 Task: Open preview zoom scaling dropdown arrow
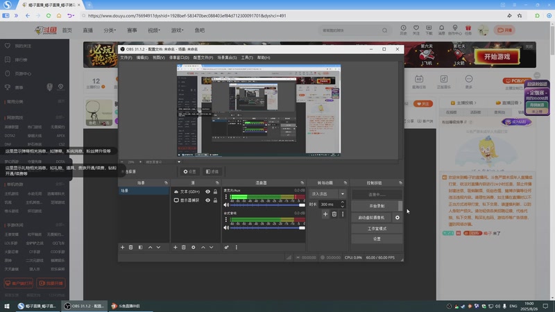pos(179,162)
